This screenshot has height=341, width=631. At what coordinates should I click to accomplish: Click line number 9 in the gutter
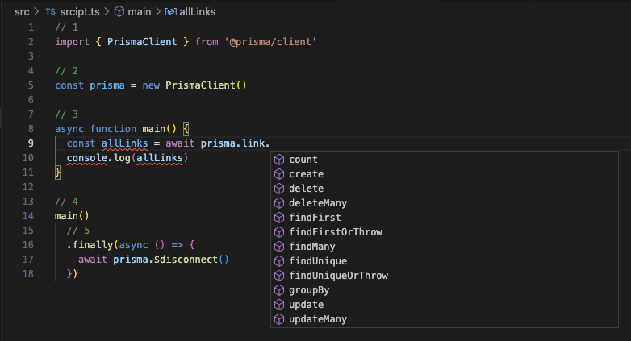(30, 143)
